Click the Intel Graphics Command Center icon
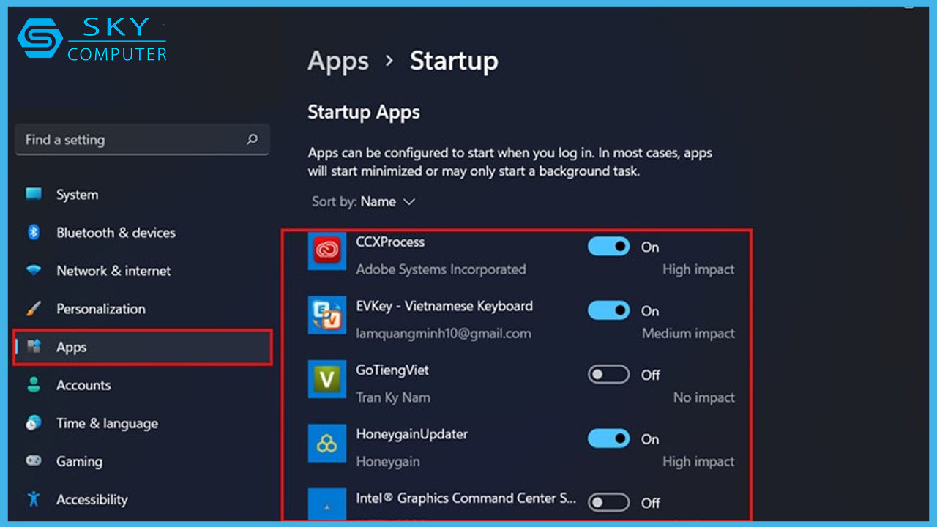The width and height of the screenshot is (937, 527). 326,504
